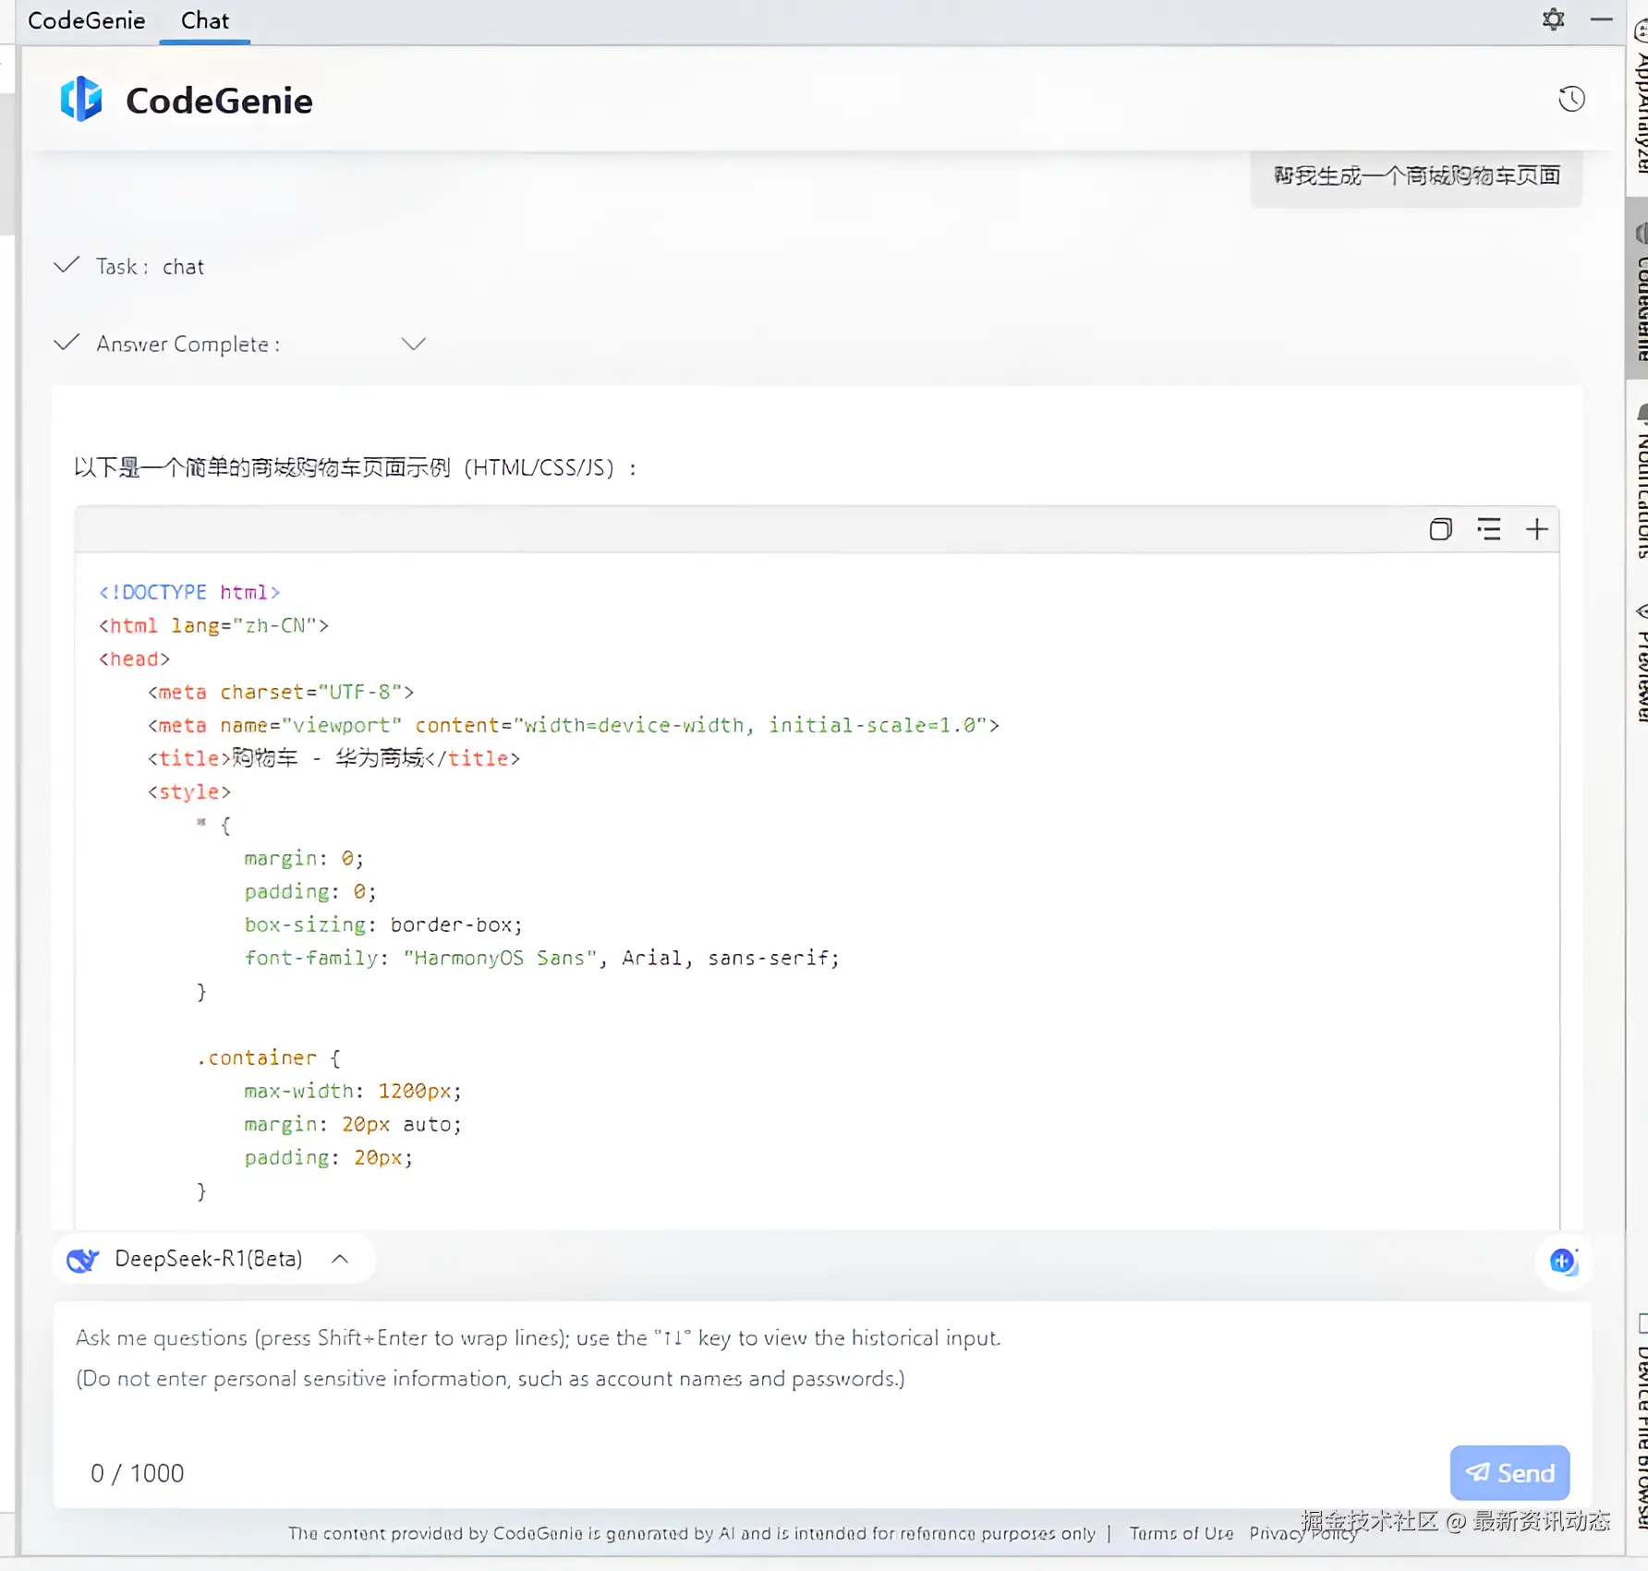This screenshot has width=1648, height=1571.
Task: Click the "Task : chat" status line
Action: (150, 267)
